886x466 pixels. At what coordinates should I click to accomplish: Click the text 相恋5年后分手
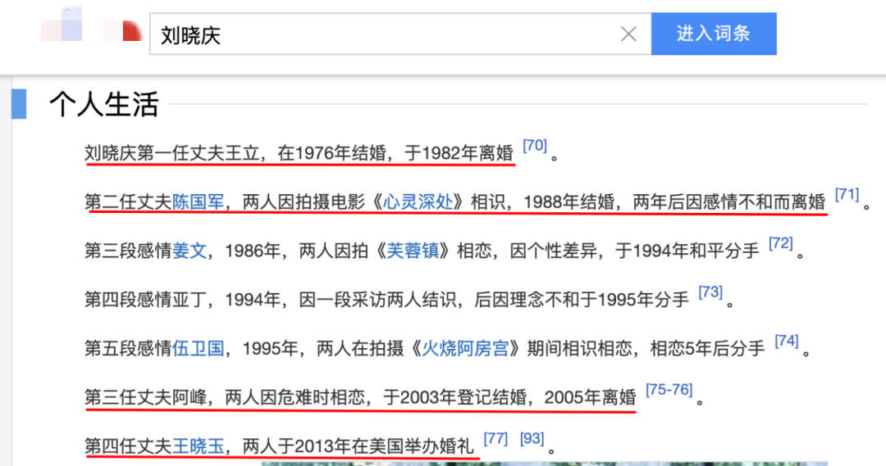[707, 349]
